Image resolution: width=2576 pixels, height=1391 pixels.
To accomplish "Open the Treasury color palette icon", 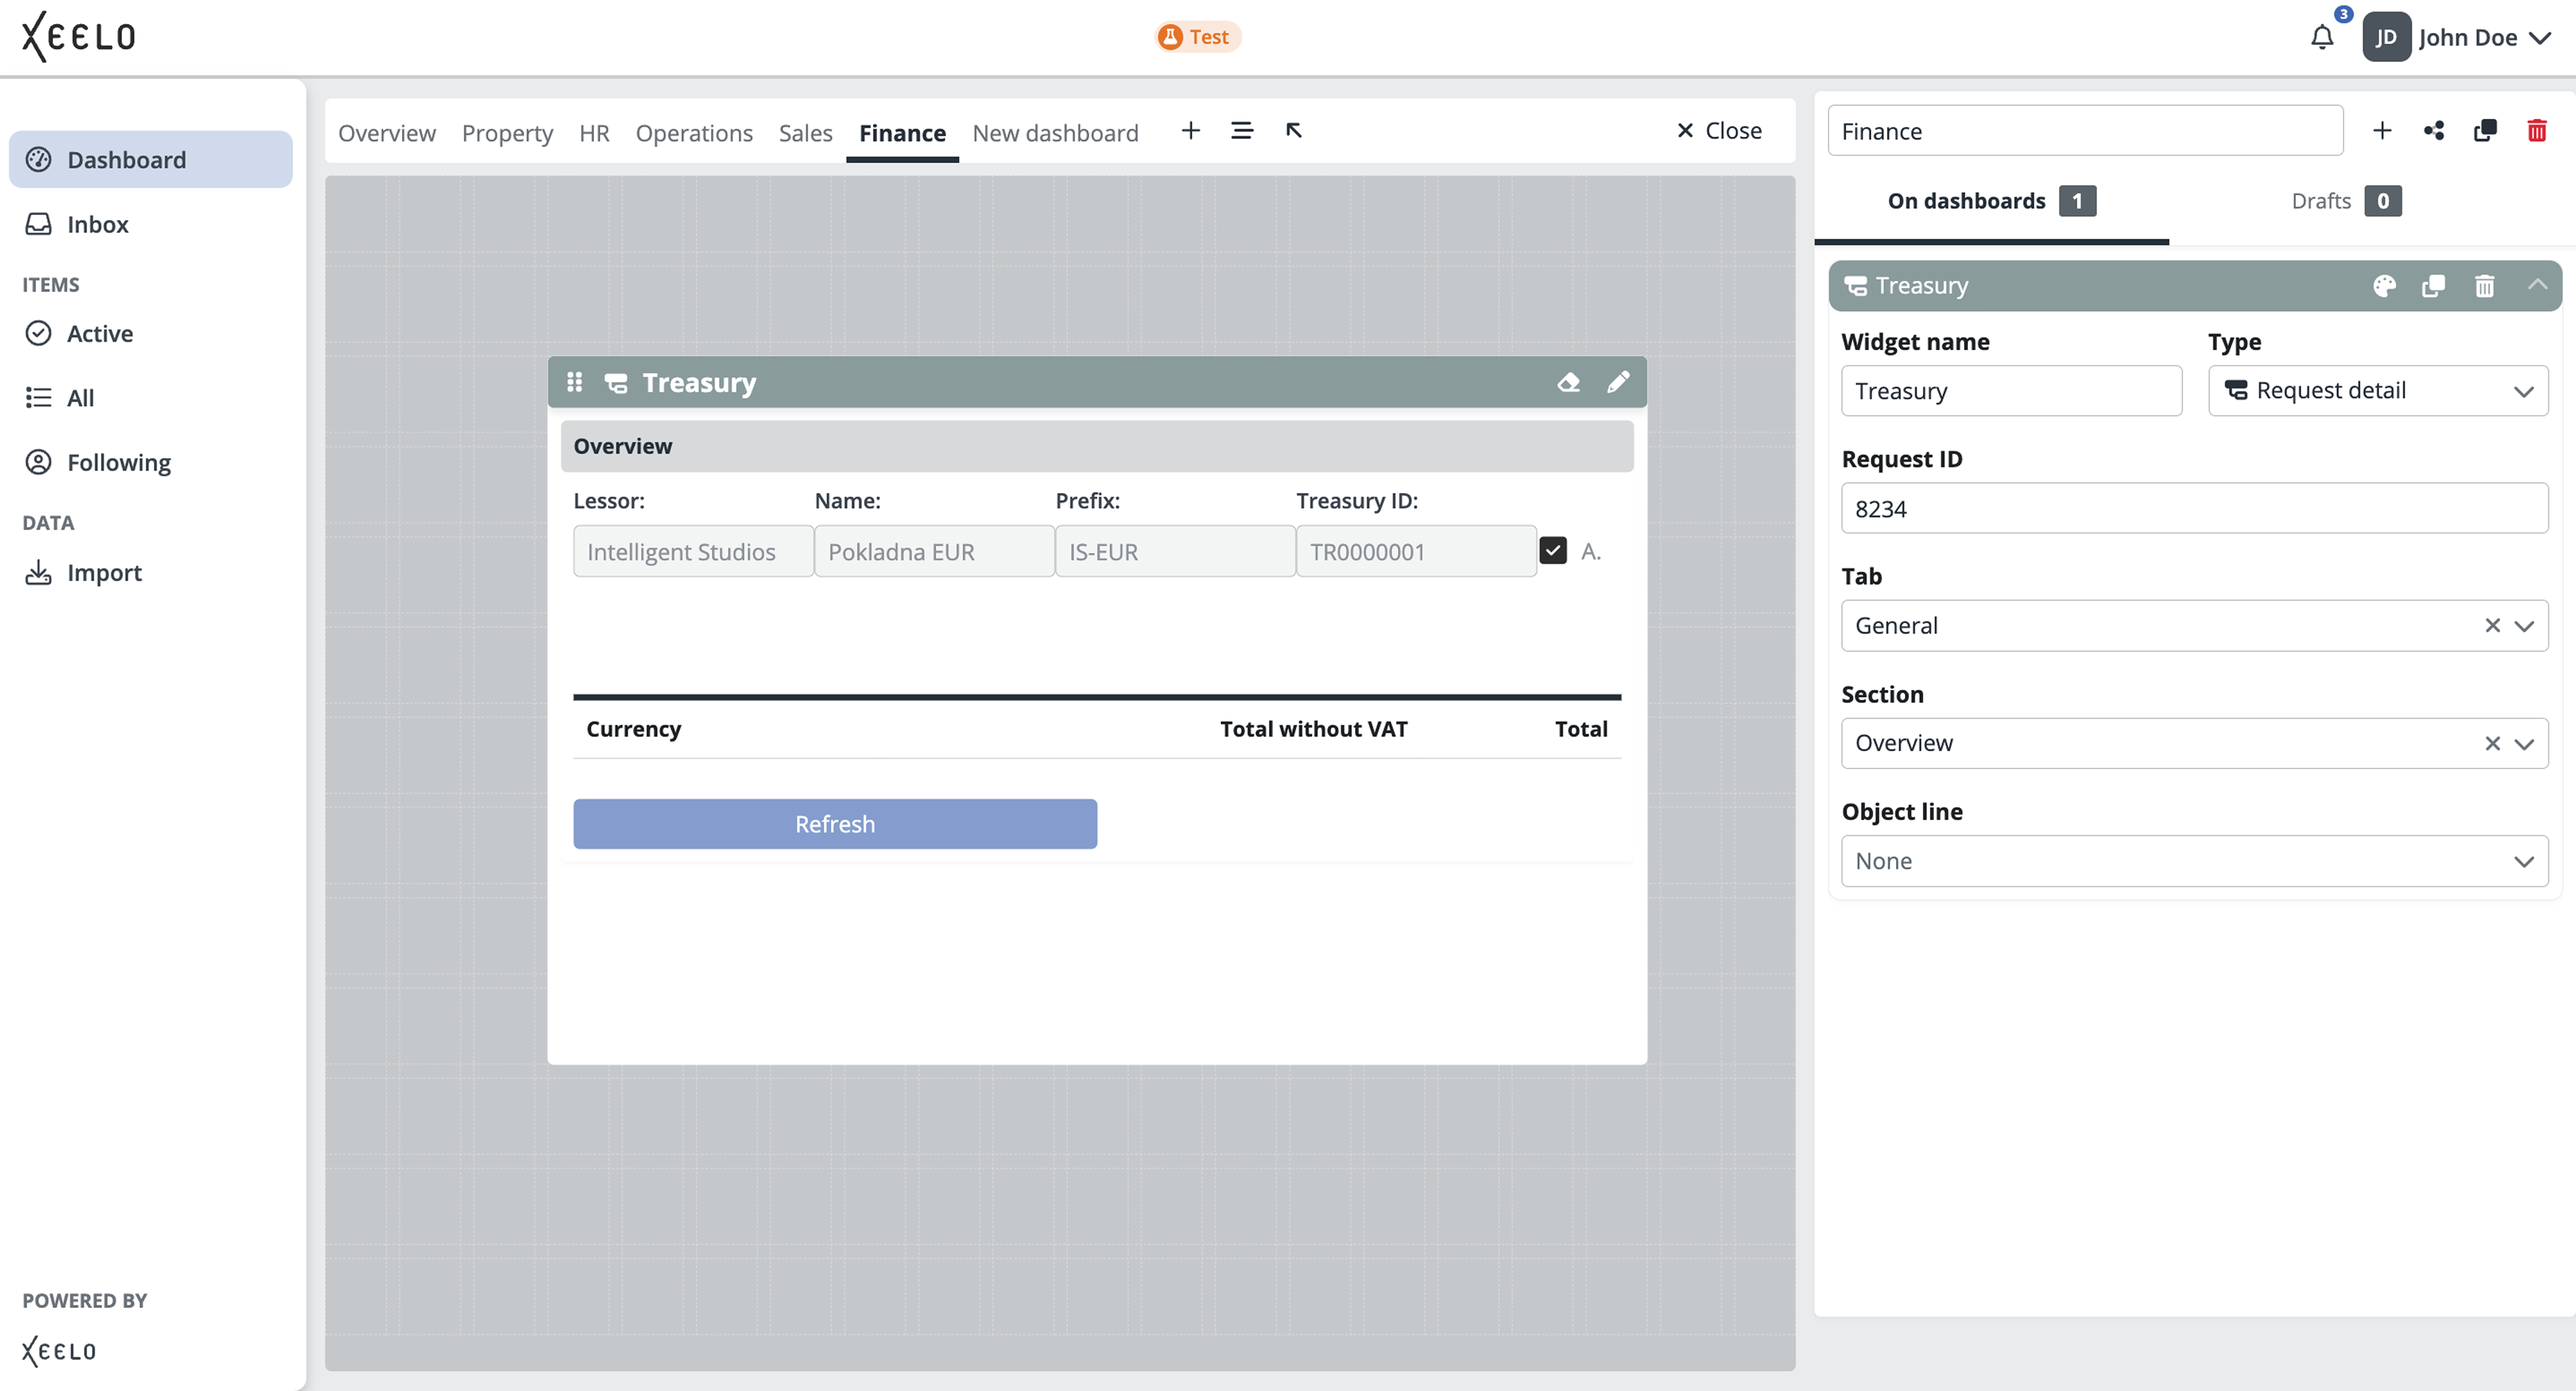I will (2384, 287).
